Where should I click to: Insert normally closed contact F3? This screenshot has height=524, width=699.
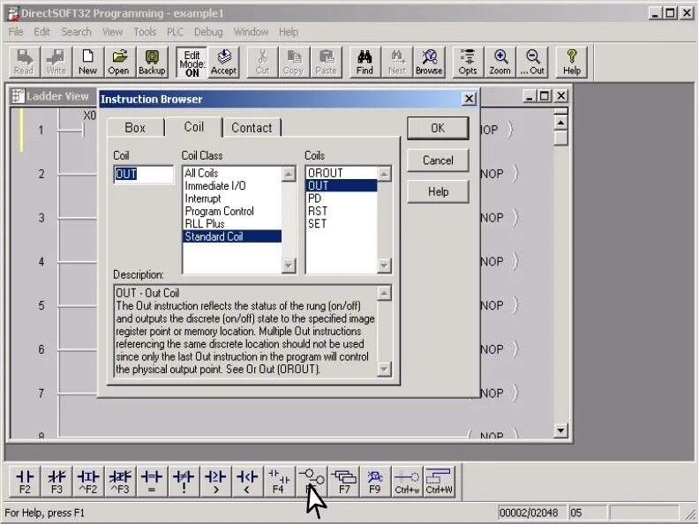56,482
